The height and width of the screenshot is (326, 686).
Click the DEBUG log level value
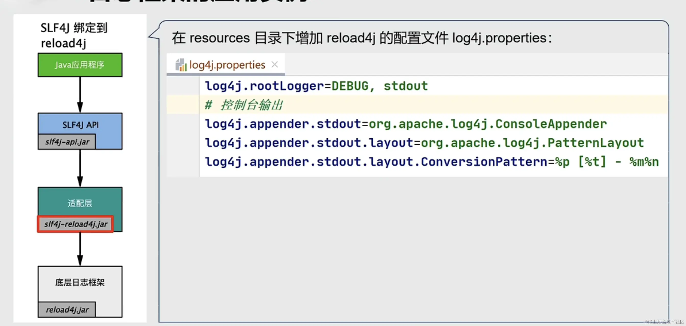pyautogui.click(x=350, y=86)
